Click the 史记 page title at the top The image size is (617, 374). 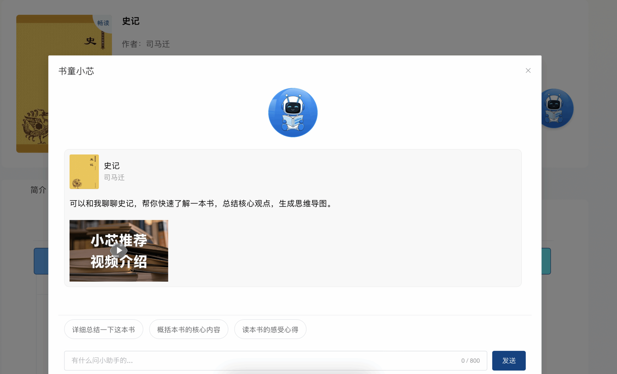[131, 21]
